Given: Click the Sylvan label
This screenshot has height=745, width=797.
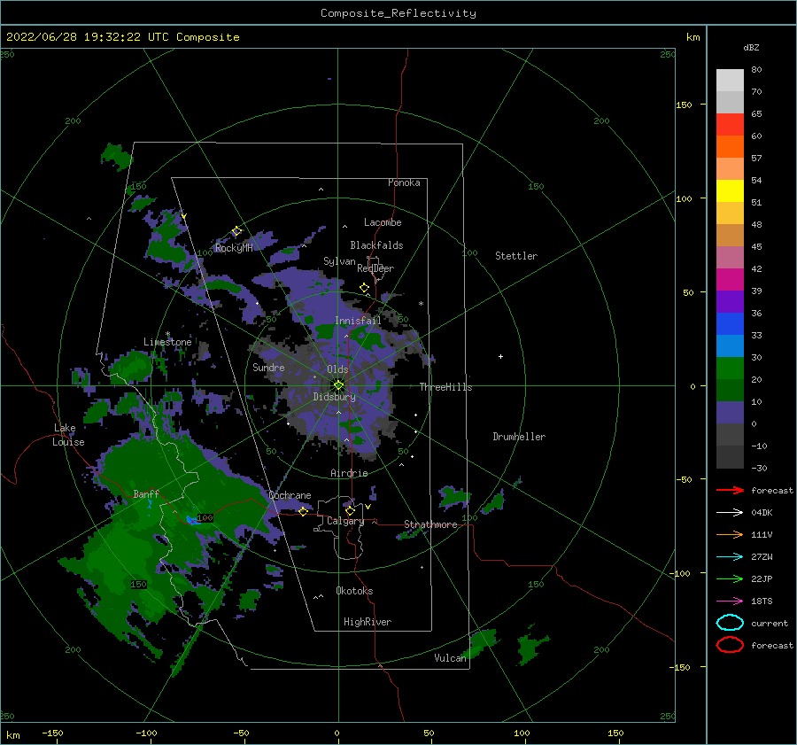Looking at the screenshot, I should tap(339, 261).
